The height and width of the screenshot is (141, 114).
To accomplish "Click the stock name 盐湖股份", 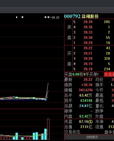I will pyautogui.click(x=90, y=16).
